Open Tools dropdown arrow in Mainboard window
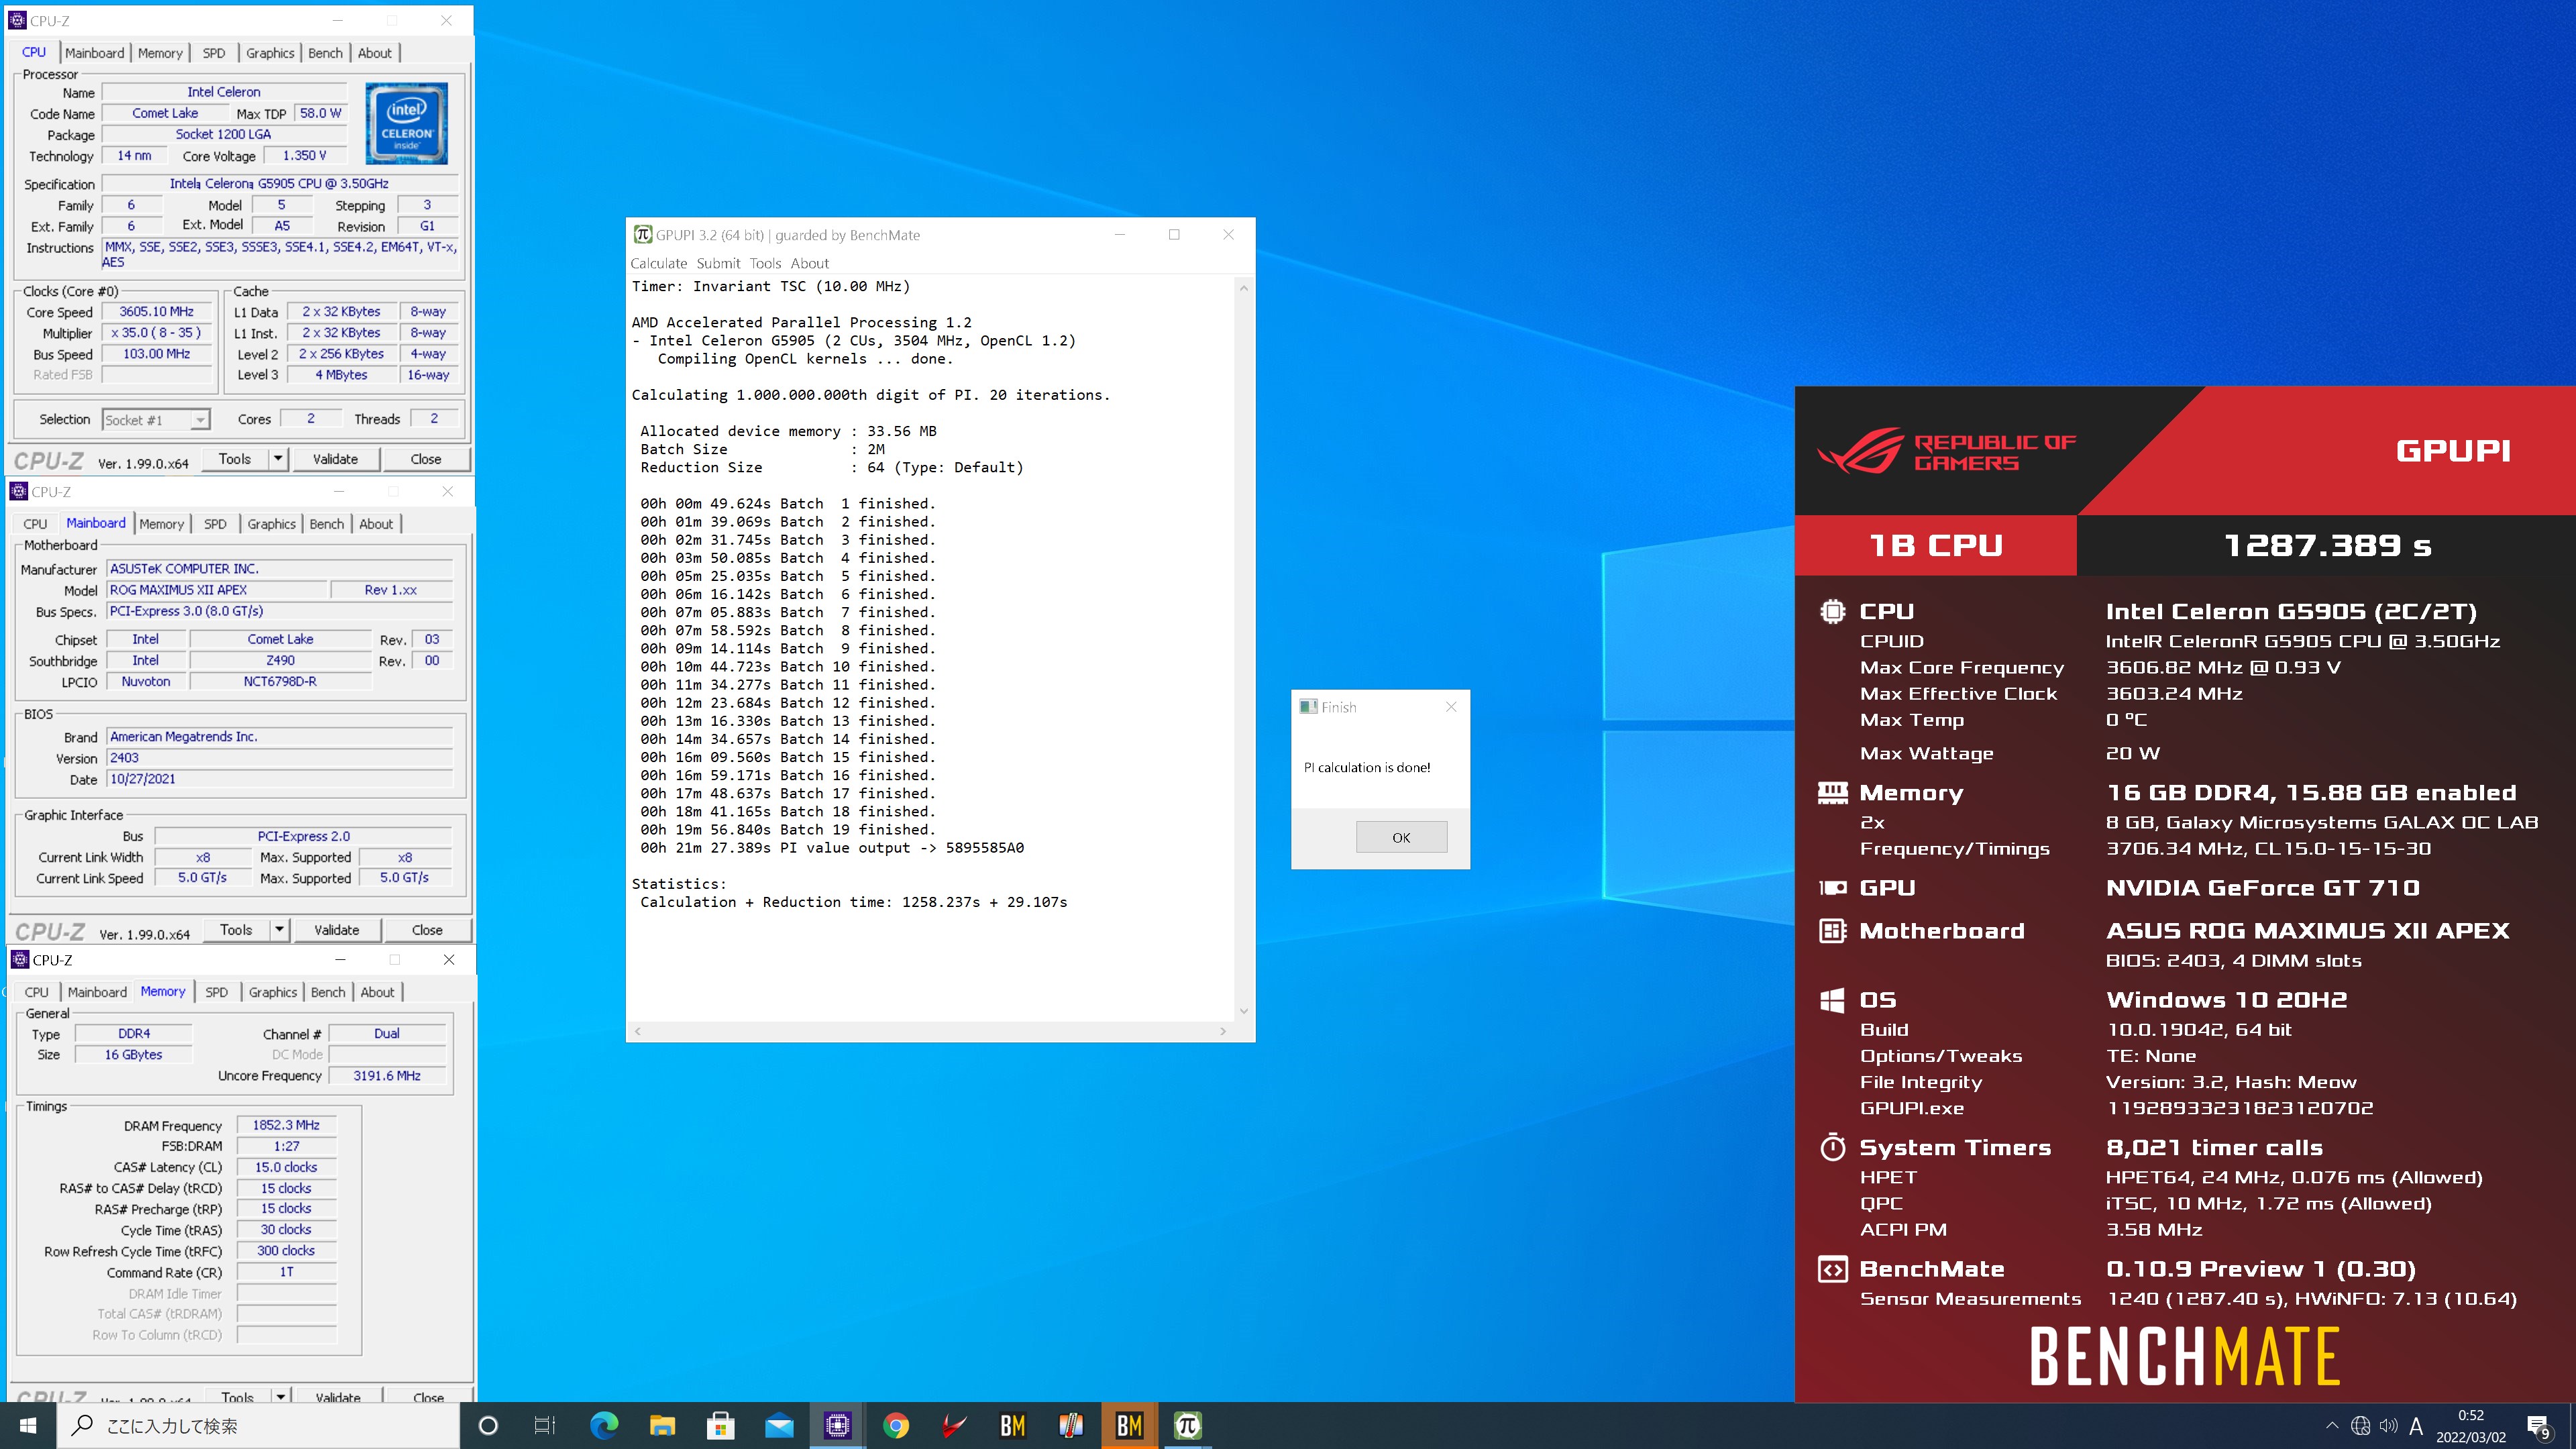Image resolution: width=2576 pixels, height=1449 pixels. [x=279, y=930]
